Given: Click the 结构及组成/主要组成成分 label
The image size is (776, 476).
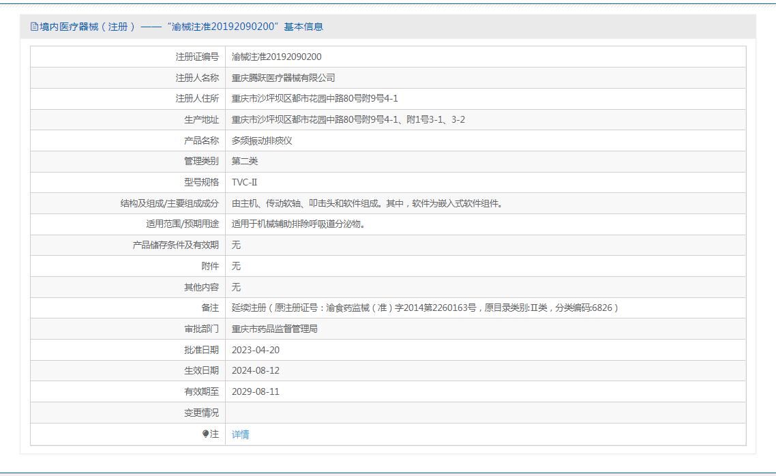Looking at the screenshot, I should point(169,203).
